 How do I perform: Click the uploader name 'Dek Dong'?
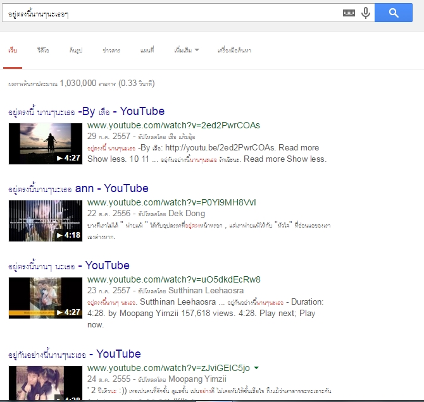point(187,214)
